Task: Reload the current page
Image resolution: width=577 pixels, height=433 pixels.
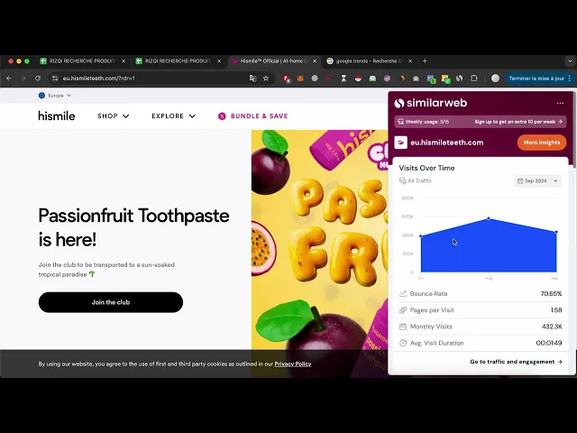Action: [38, 78]
